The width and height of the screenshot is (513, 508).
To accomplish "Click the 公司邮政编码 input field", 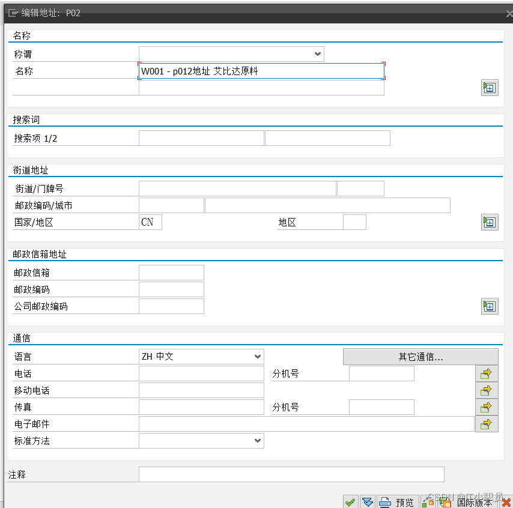I will tap(171, 306).
